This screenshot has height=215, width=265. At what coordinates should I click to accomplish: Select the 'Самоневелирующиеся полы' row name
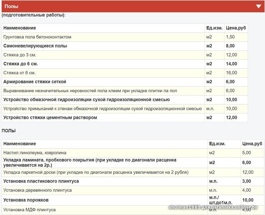(x=35, y=46)
